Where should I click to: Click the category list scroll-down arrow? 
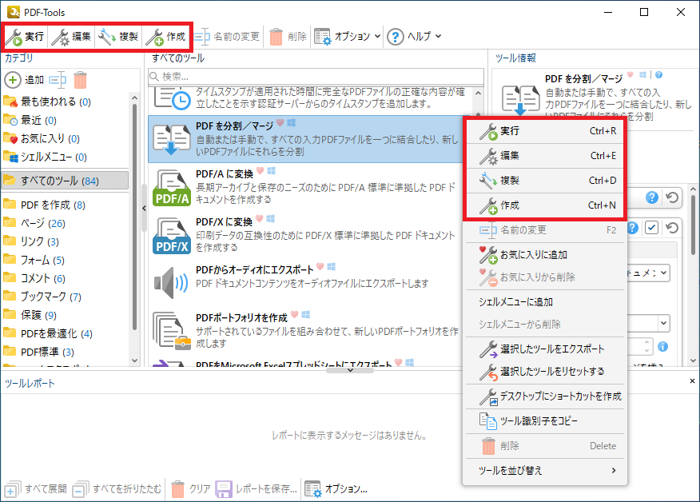tap(134, 361)
